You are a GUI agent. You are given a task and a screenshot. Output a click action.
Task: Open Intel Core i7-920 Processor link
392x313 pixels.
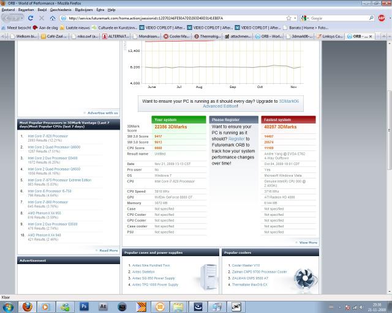click(48, 136)
